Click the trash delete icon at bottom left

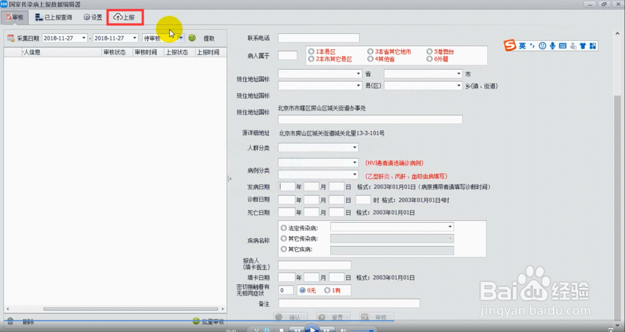[11, 321]
